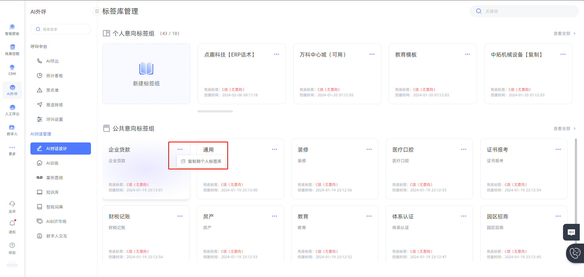Viewport: 584px width, 277px height.
Task: Click the AI对话管理 section header
Action: (x=41, y=134)
